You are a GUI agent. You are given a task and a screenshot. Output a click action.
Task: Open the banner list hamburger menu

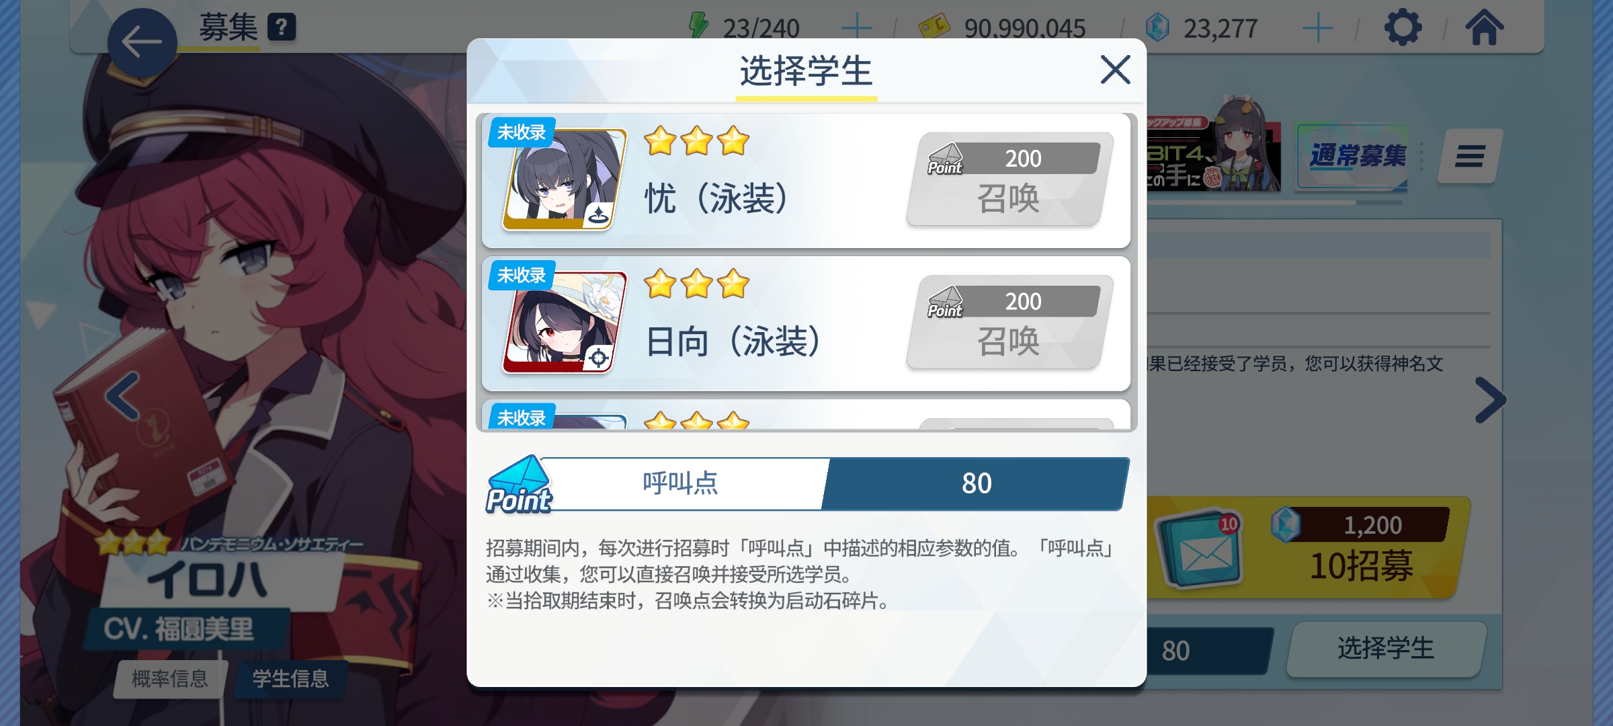[x=1470, y=157]
